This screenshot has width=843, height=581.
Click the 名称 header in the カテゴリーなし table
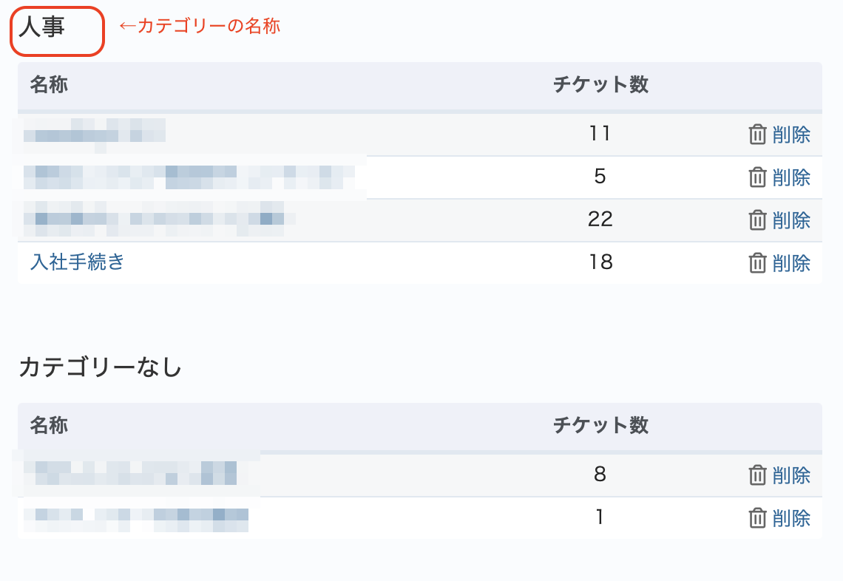pyautogui.click(x=49, y=426)
